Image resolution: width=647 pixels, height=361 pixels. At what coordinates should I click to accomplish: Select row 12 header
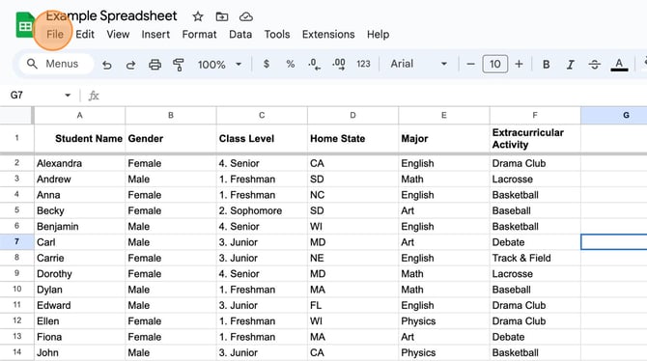pos(16,320)
